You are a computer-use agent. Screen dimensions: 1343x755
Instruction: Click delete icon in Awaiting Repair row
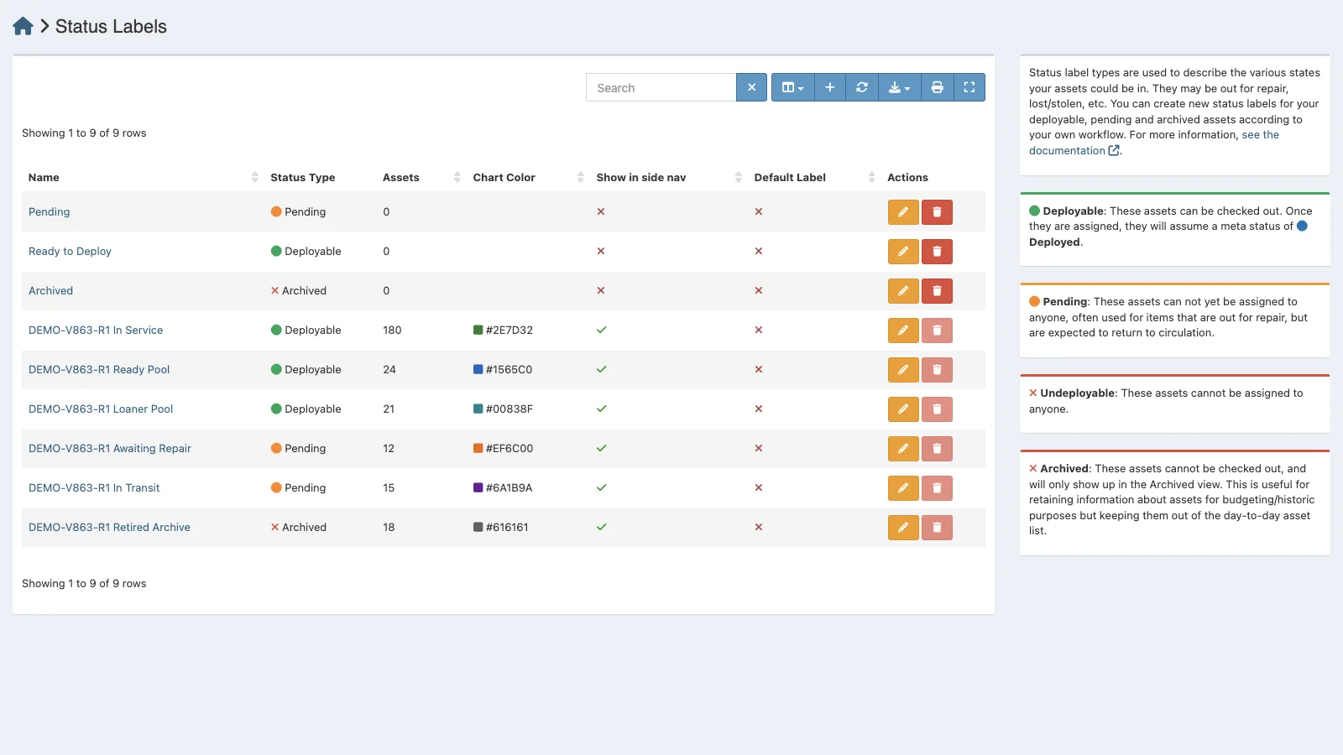[937, 449]
